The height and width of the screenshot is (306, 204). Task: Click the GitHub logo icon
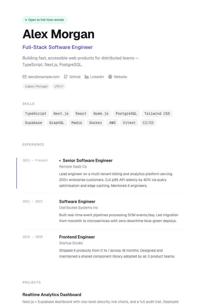(66, 77)
